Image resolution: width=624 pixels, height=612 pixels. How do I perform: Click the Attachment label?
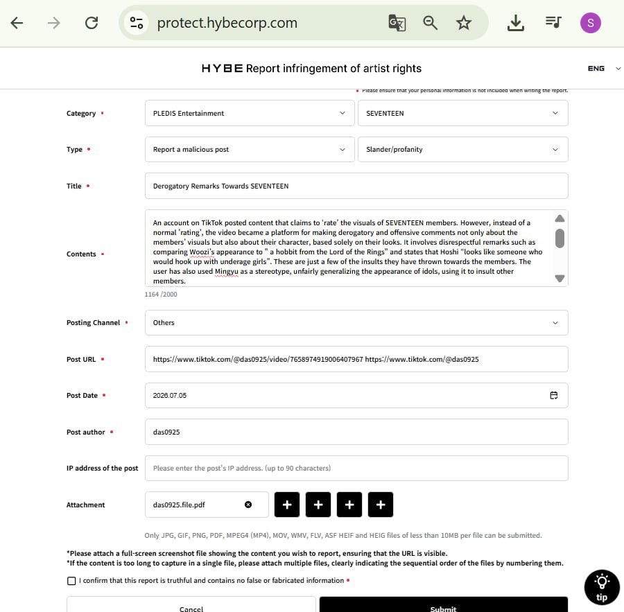pos(85,505)
